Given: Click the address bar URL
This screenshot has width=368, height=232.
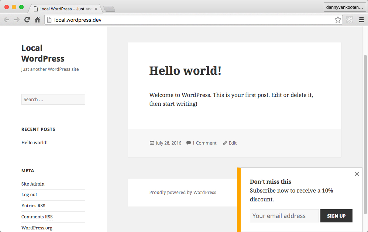Looking at the screenshot, I should [x=78, y=20].
